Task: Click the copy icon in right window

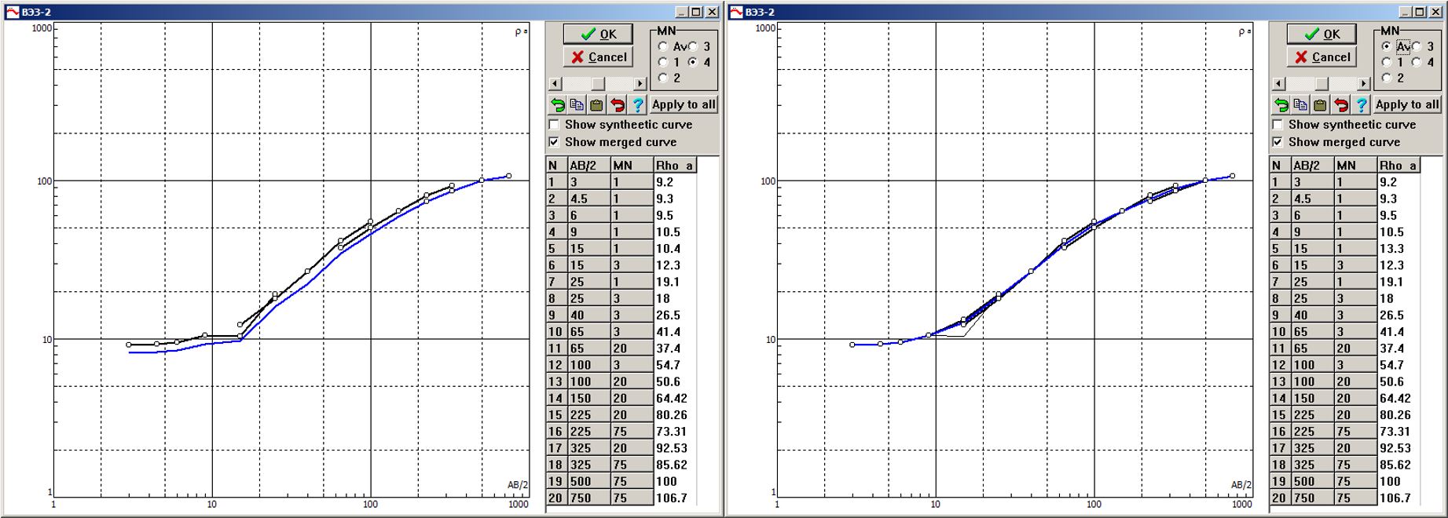Action: (1300, 104)
